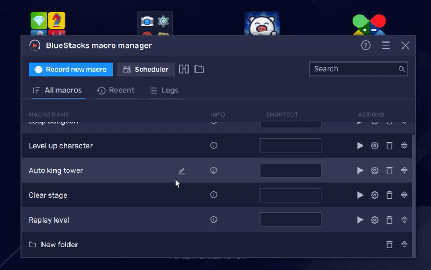Delete the Replay level macro
This screenshot has width=431, height=270.
(389, 220)
